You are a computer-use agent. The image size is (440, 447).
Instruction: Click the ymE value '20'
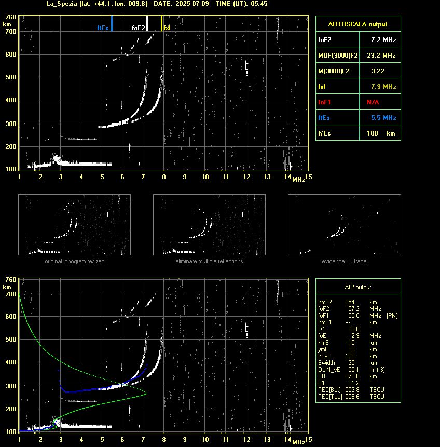351,349
